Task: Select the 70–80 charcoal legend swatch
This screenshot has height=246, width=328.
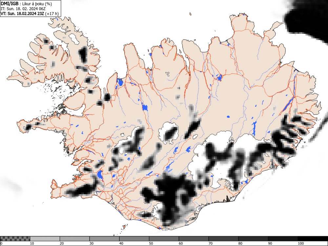Action: tap(223, 239)
